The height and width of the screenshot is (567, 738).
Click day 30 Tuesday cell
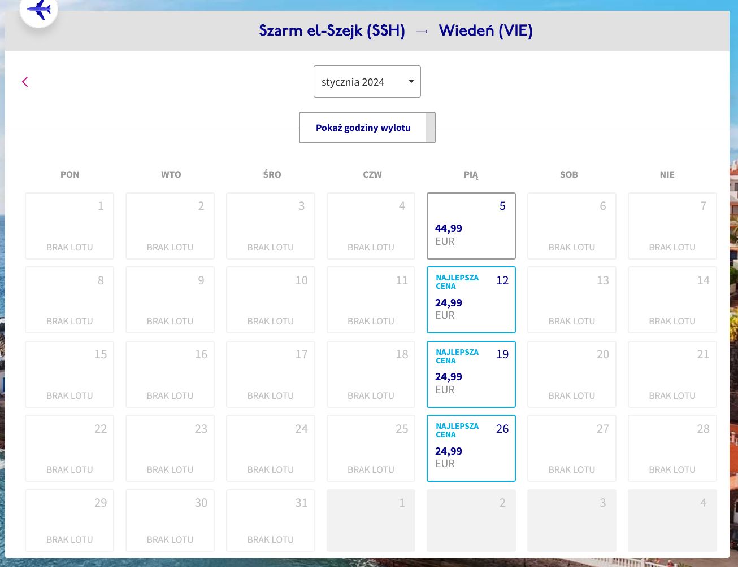click(170, 520)
